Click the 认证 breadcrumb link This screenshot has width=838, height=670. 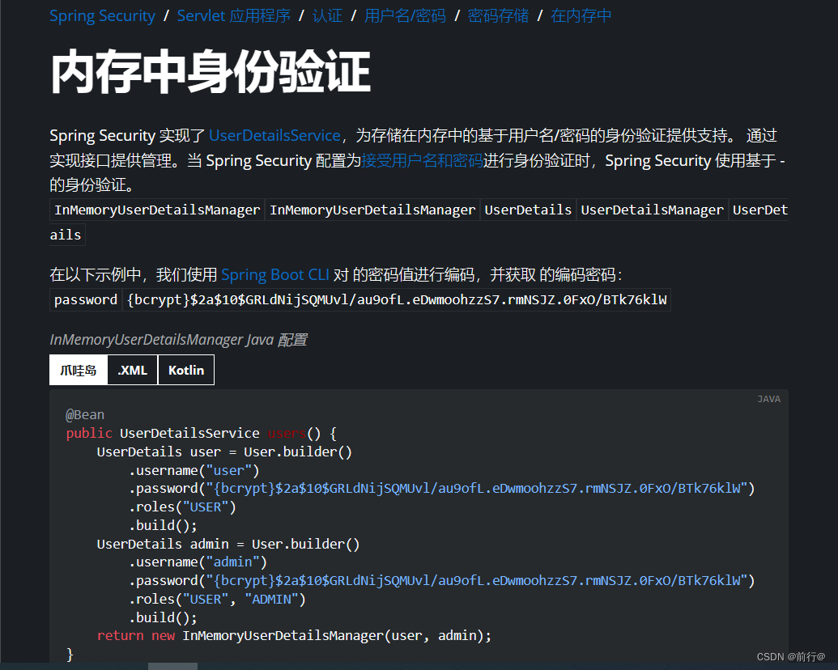pyautogui.click(x=327, y=15)
